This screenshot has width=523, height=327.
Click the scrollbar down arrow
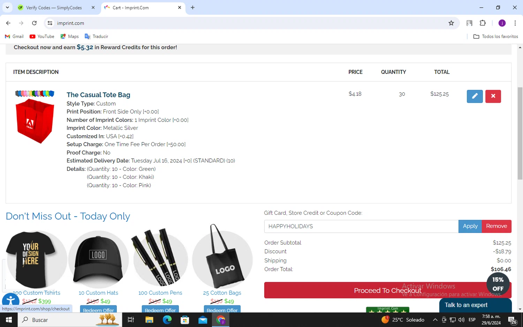(x=520, y=309)
